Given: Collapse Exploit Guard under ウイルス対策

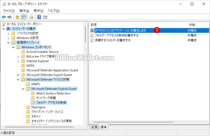Looking at the screenshot, I should (23, 89).
